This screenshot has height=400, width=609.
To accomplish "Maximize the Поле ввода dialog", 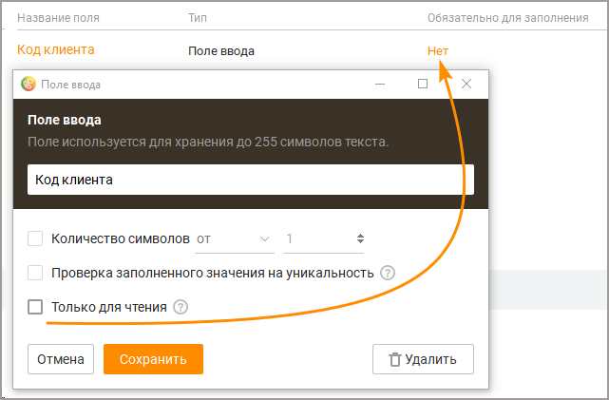I will tap(423, 84).
